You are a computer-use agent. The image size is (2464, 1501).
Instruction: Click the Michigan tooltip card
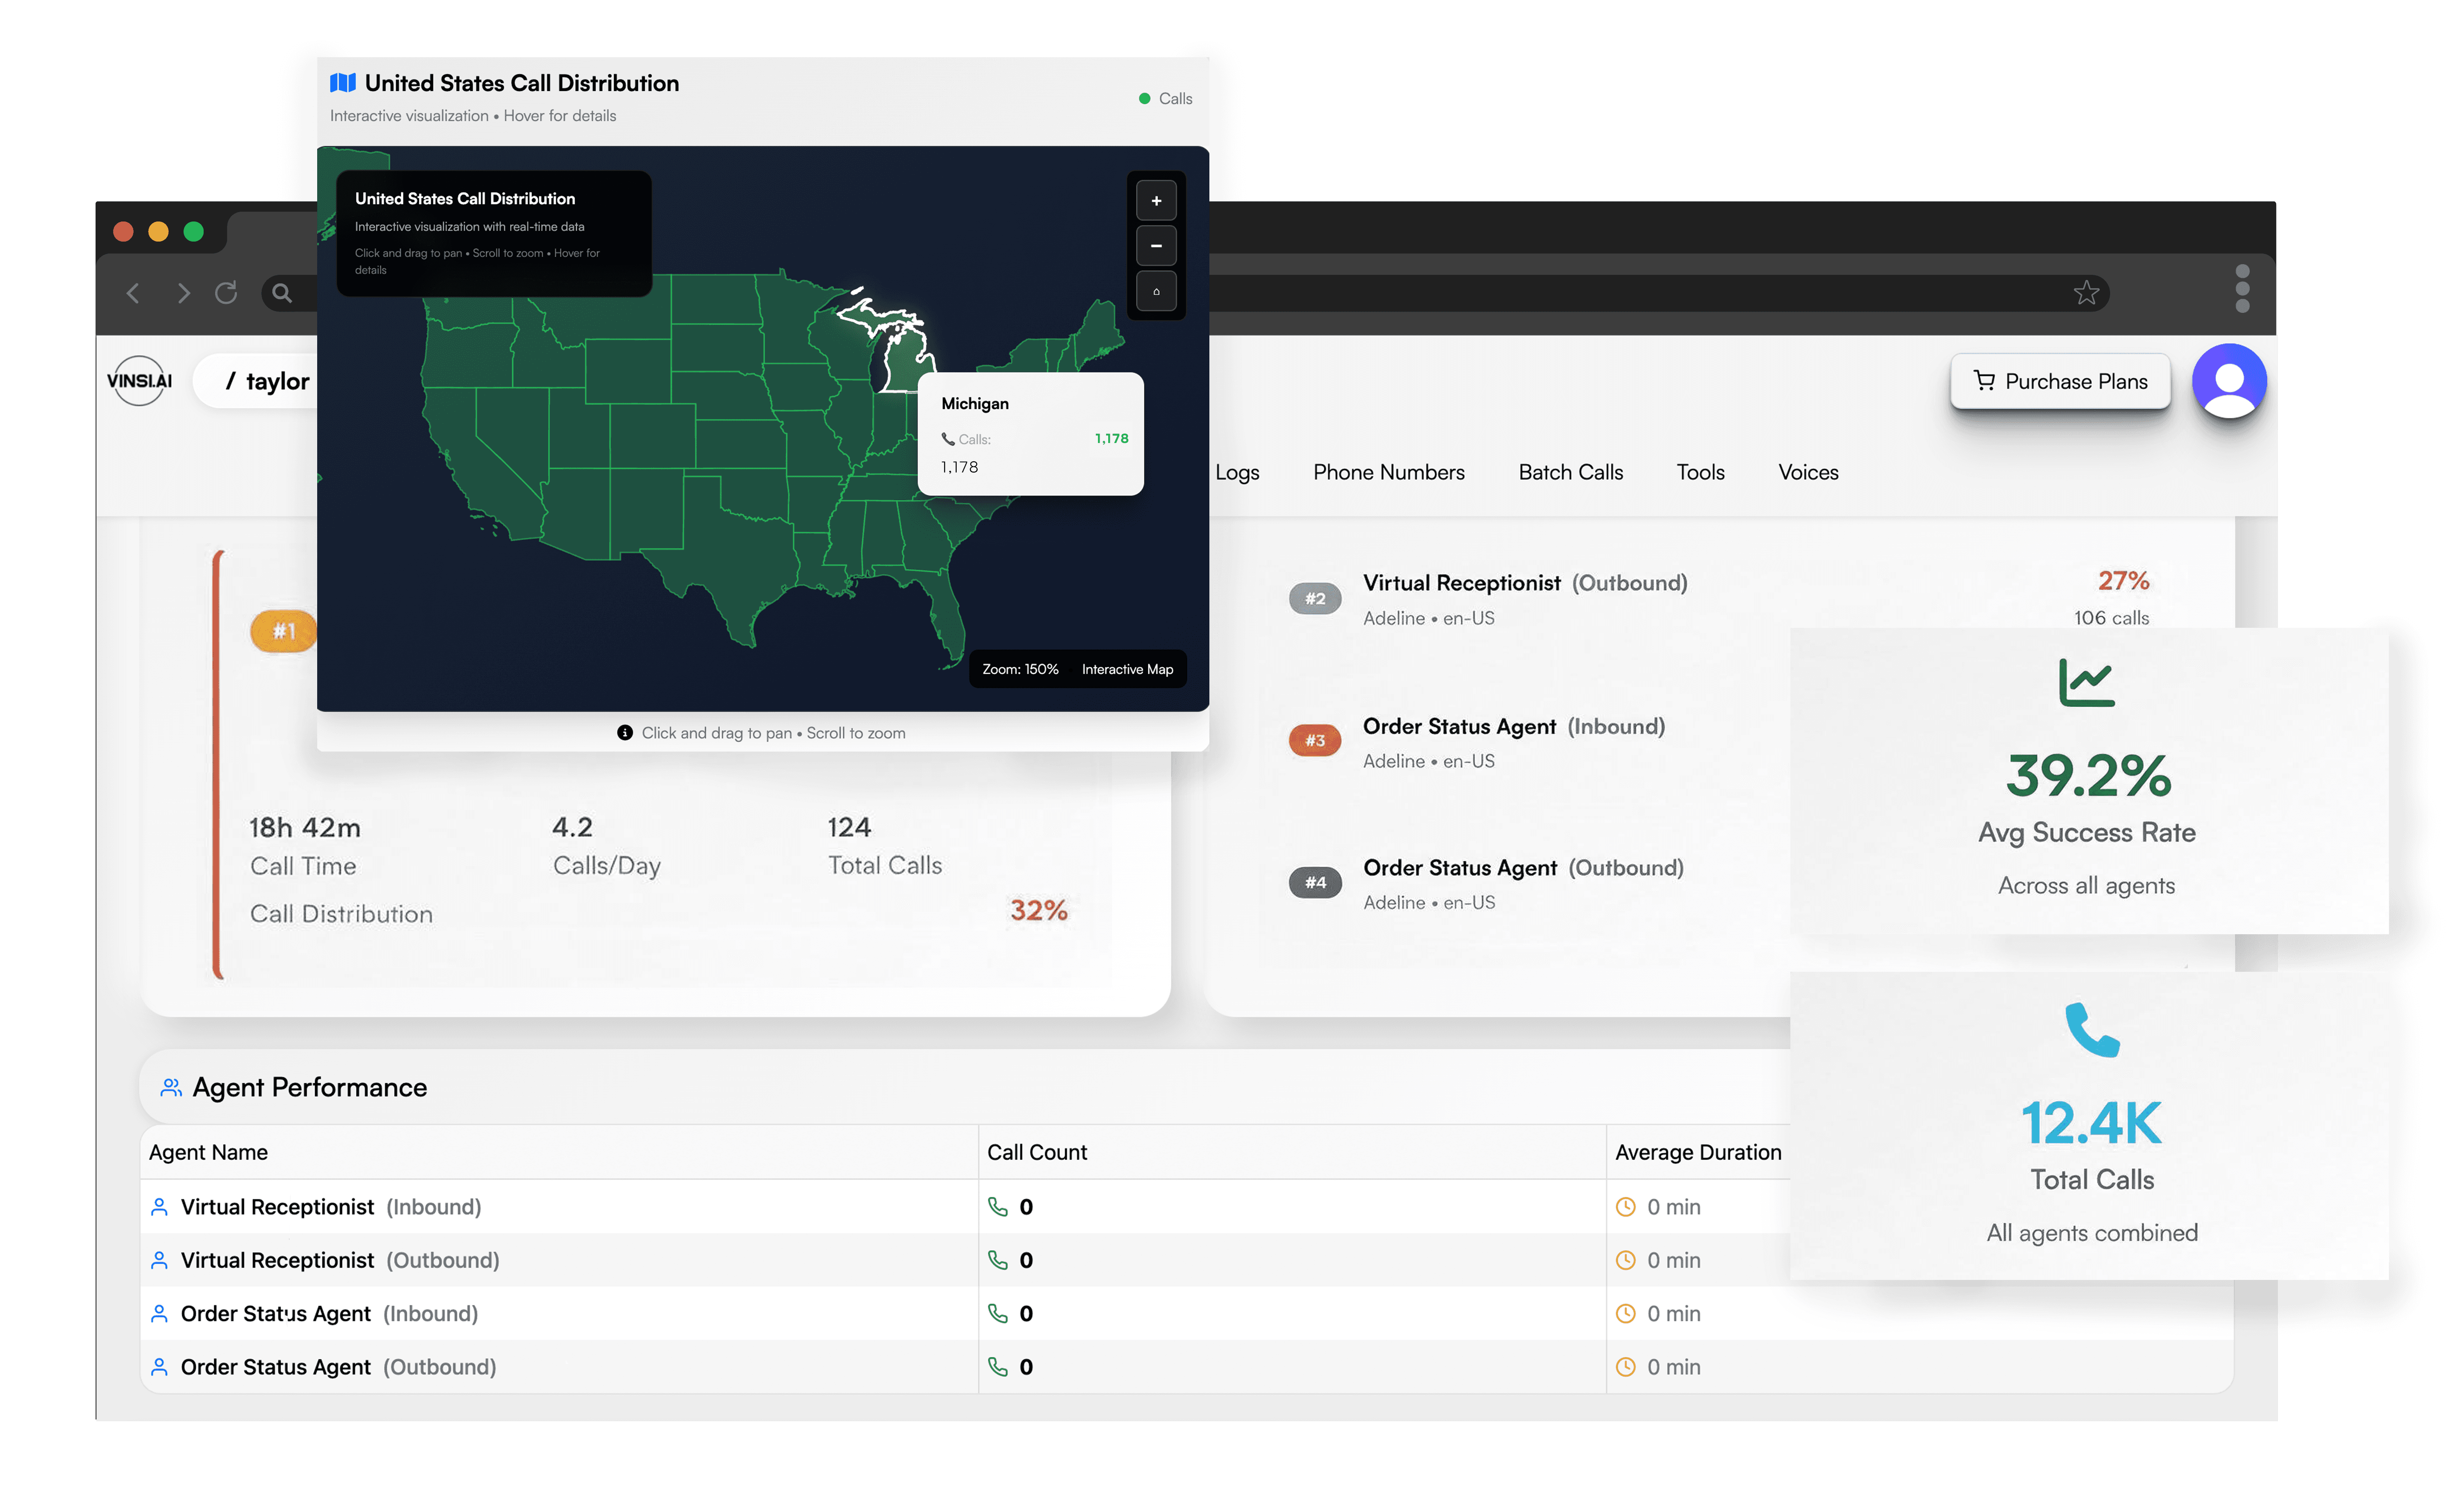coord(1030,434)
